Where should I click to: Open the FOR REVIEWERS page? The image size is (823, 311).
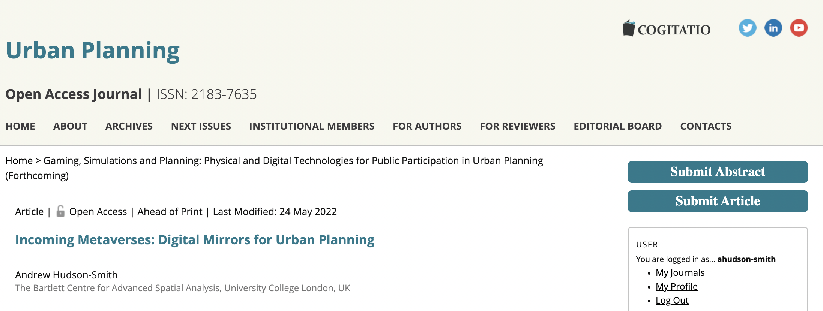(x=518, y=126)
